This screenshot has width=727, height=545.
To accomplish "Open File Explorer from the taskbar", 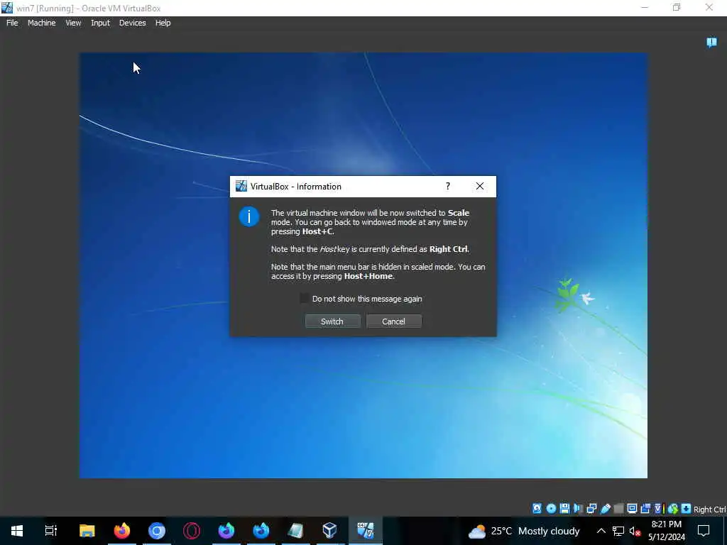I will [87, 531].
